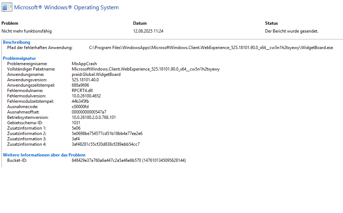Select the 'Zusatzinformation 2:' label
This screenshot has width=343, height=213.
tap(27, 134)
